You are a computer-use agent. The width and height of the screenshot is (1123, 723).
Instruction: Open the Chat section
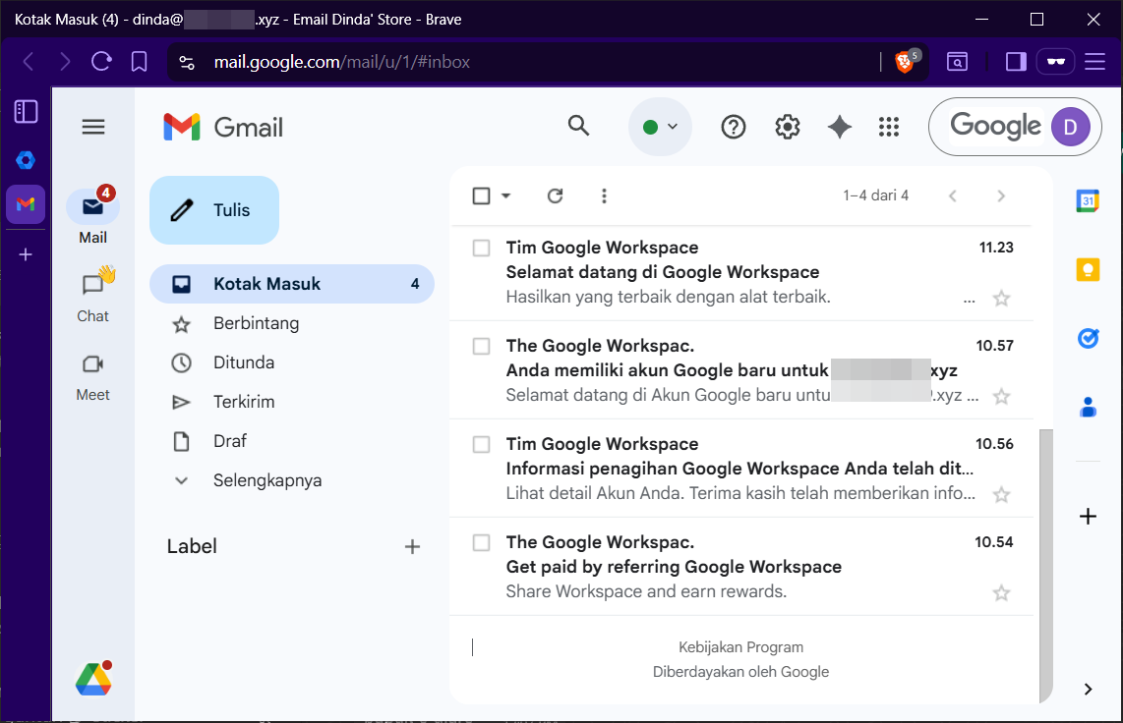point(93,295)
